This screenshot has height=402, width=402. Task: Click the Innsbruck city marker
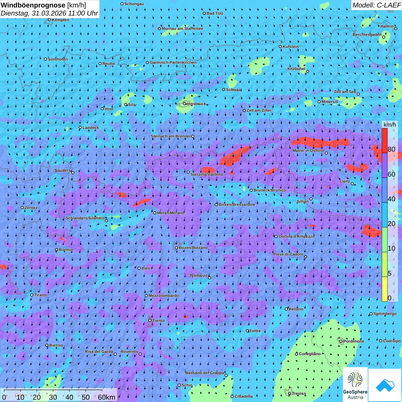[185, 104]
